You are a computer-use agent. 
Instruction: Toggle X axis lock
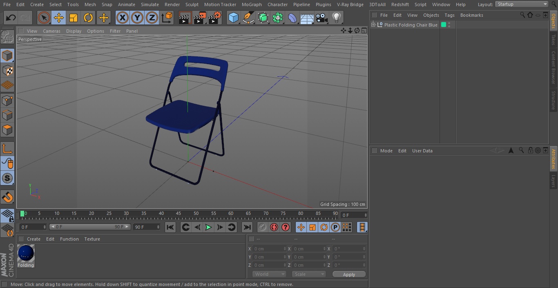(x=123, y=18)
